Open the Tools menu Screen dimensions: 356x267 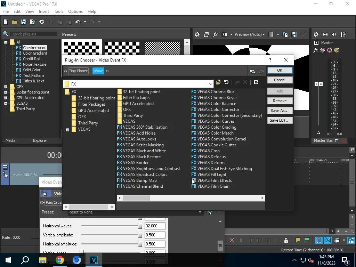[x=58, y=11]
